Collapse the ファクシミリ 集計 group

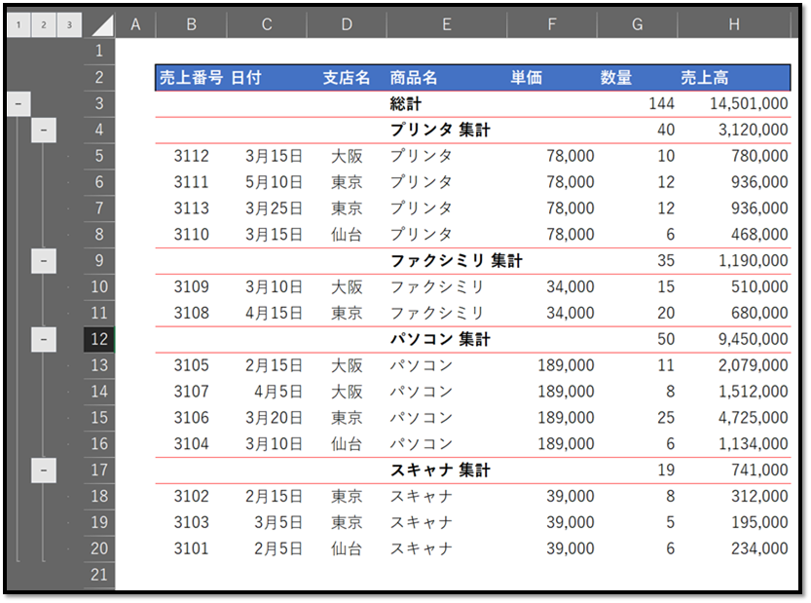click(x=42, y=260)
